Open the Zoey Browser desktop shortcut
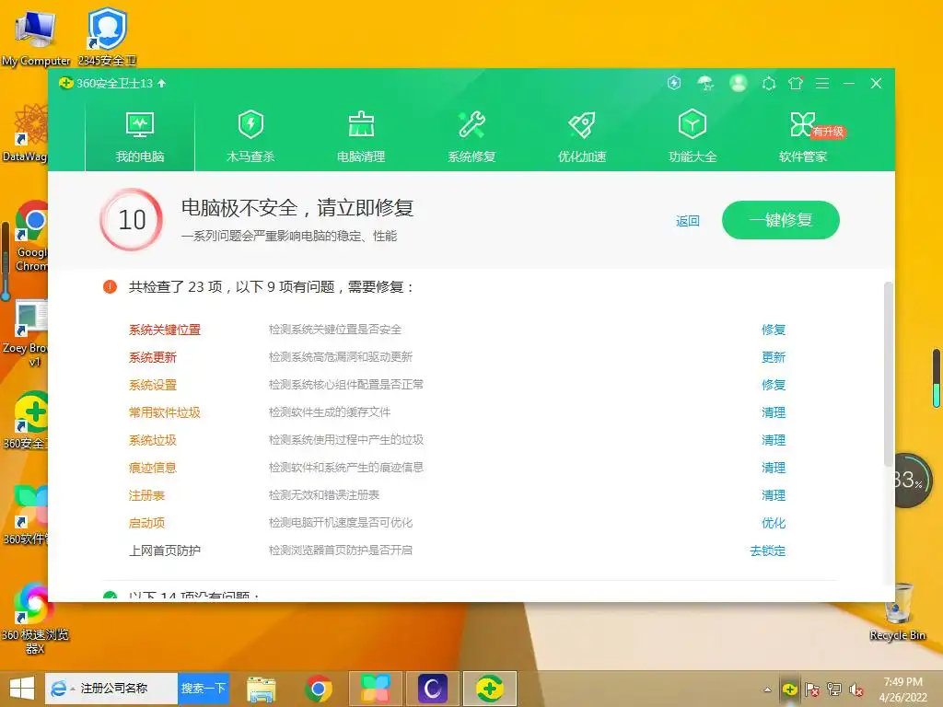This screenshot has width=943, height=707. (25, 333)
